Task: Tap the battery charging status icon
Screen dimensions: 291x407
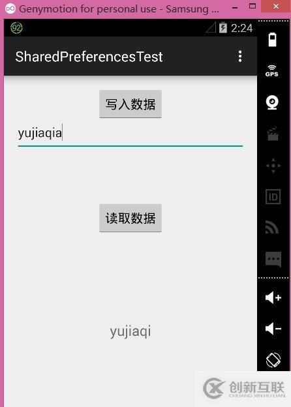Action: (x=223, y=28)
